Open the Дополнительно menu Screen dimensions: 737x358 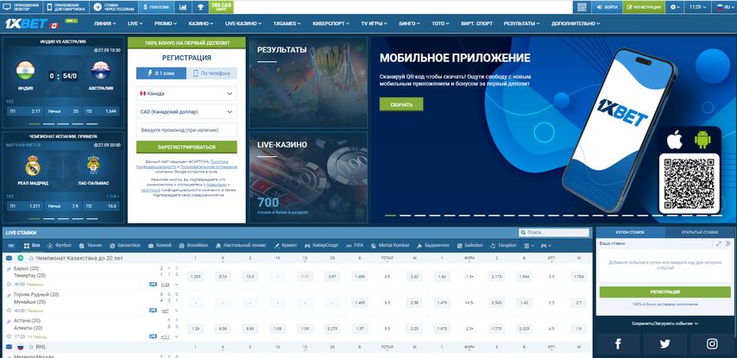576,23
